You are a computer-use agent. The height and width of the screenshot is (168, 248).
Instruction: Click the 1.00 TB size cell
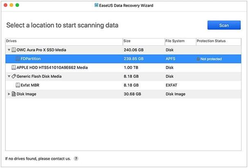pyautogui.click(x=131, y=67)
